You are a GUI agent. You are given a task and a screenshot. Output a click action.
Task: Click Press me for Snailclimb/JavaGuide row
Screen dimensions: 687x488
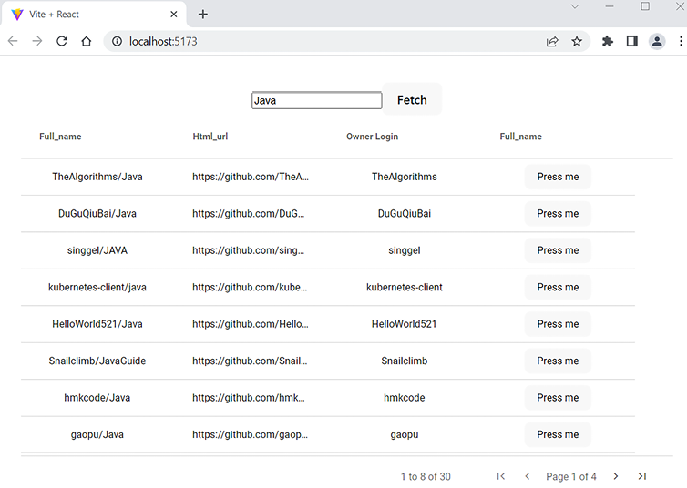tap(558, 361)
